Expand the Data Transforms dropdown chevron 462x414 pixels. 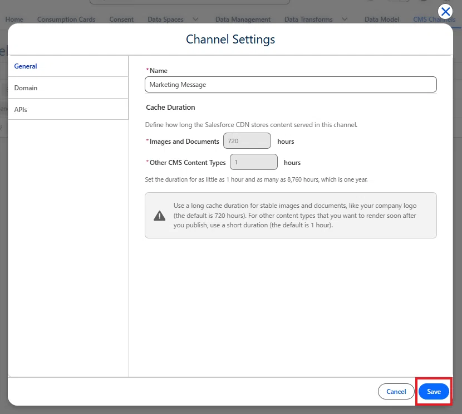[345, 20]
